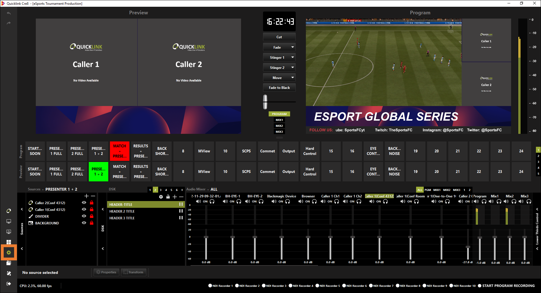Toggle visibility of Caller 2(Conf 4312)

(84, 203)
